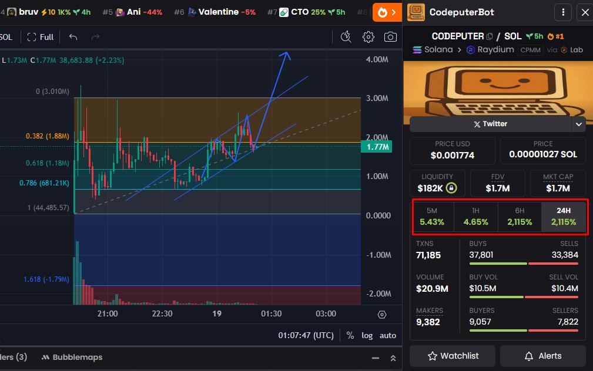Viewport: 593px width, 371px height.
Task: Click the 1.618 (-1.79M) Fibonacci label
Action: click(x=46, y=279)
